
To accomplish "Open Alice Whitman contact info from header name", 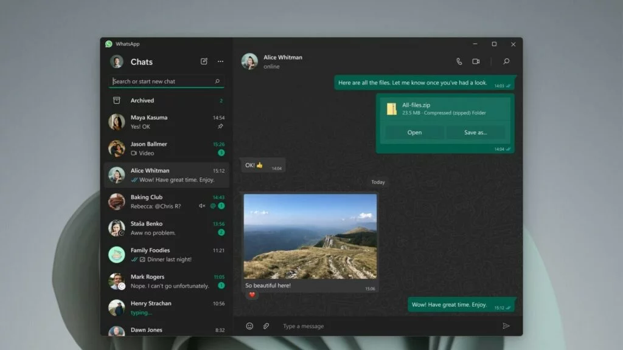I will click(x=283, y=57).
